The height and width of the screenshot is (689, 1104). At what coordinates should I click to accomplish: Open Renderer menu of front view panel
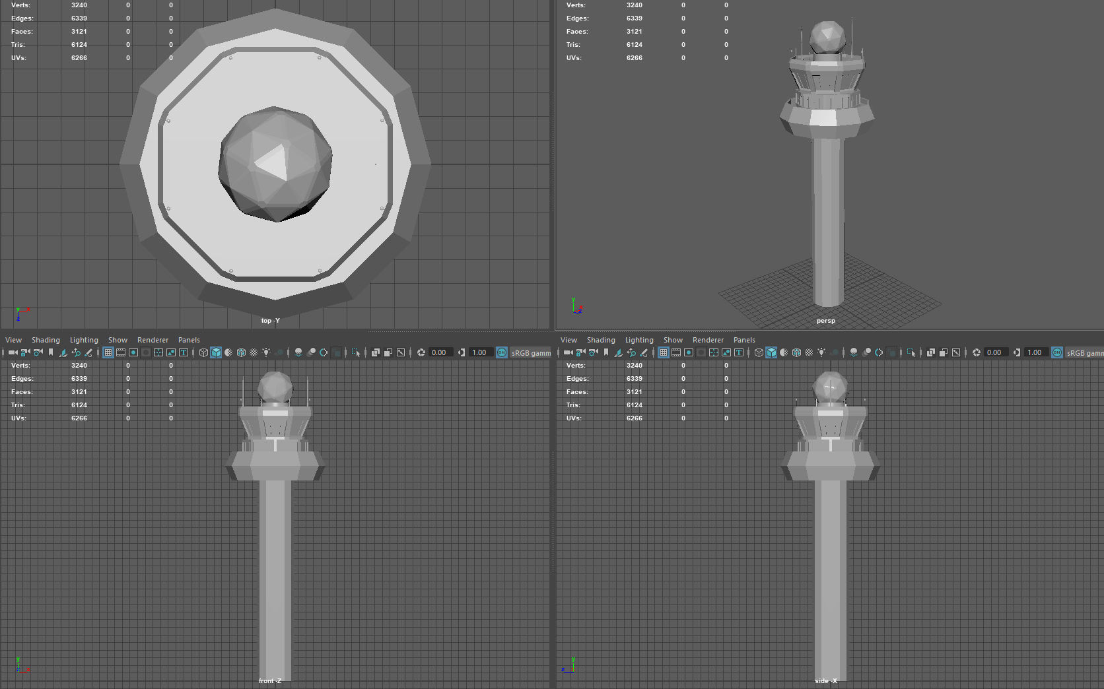153,340
